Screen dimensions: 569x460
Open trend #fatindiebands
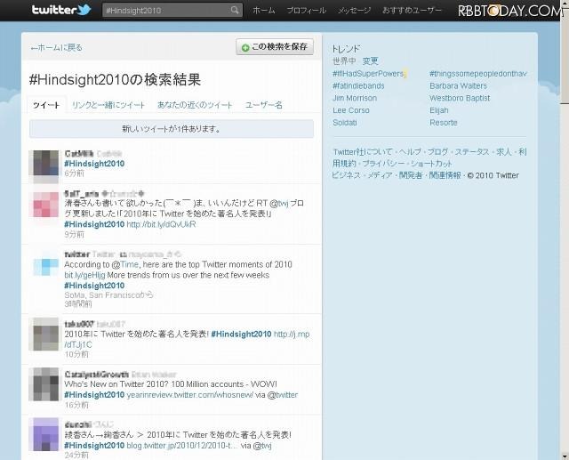click(x=358, y=86)
